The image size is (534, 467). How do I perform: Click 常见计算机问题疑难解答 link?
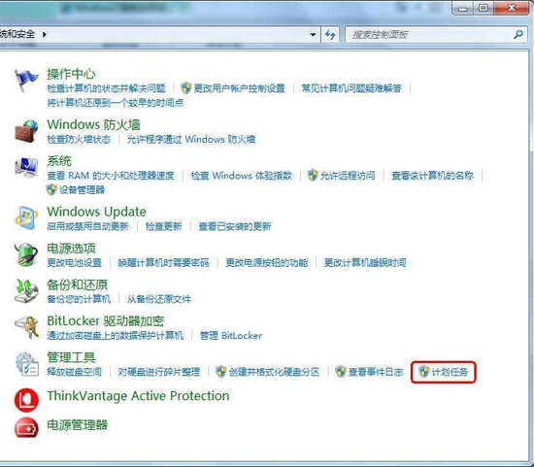[351, 88]
